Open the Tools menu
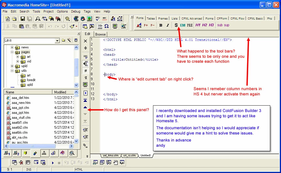This screenshot has width=281, height=173. point(36,11)
